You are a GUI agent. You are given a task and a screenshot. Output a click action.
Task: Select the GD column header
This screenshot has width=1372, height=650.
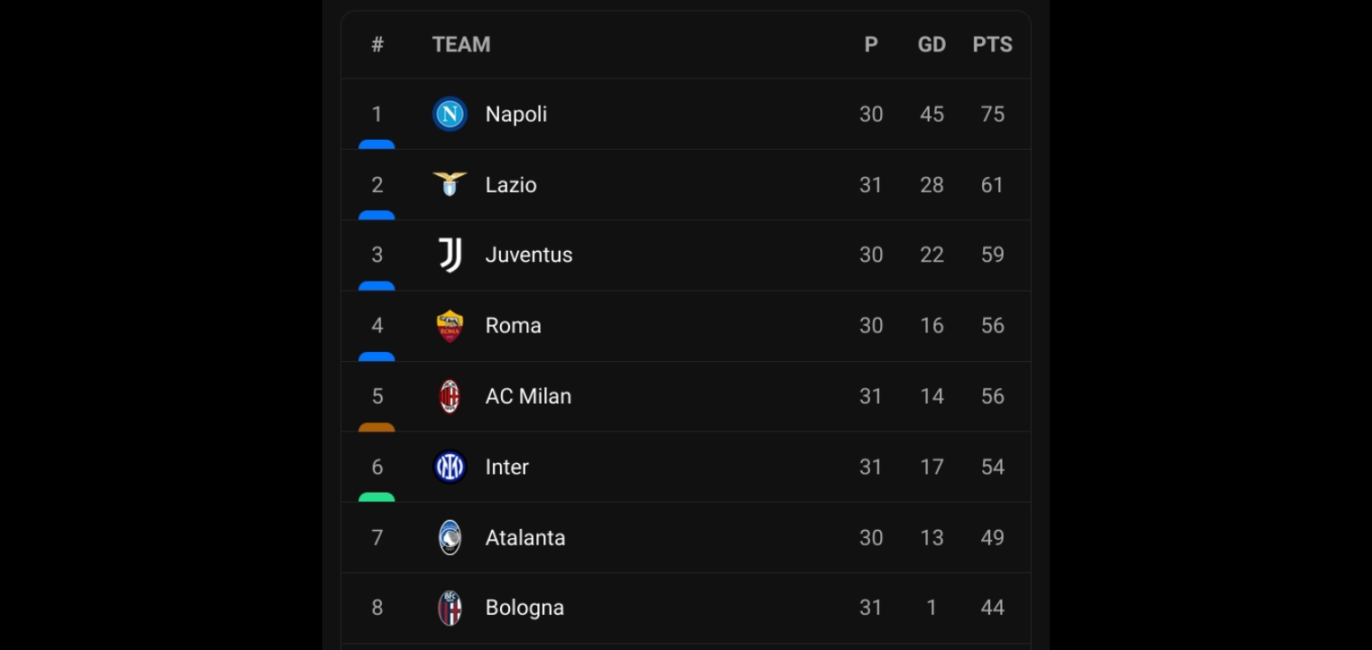coord(932,44)
